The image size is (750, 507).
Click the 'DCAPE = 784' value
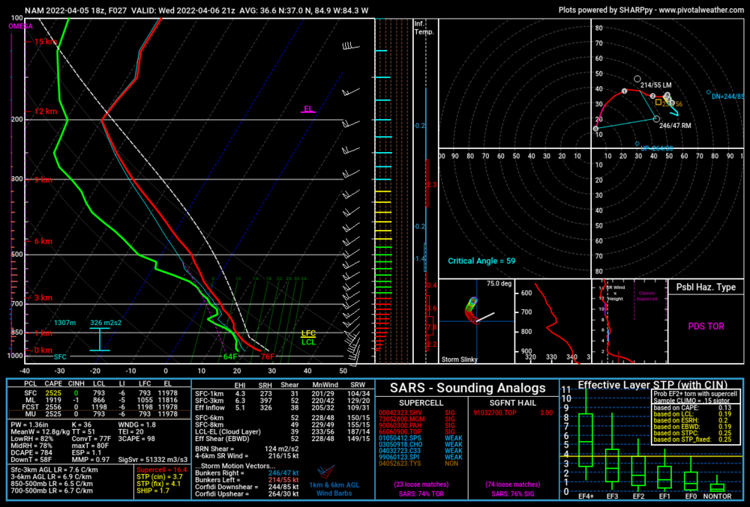[x=31, y=452]
